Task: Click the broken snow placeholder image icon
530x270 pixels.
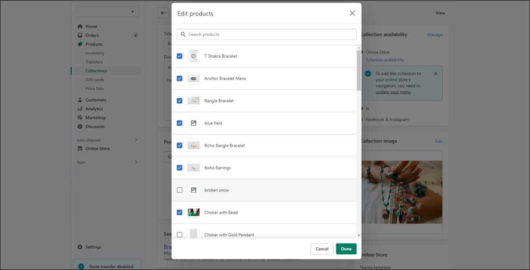Action: tap(193, 190)
